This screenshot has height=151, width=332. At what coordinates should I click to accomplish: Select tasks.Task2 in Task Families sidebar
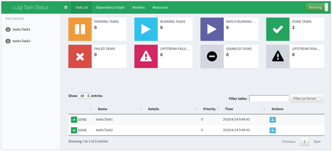click(x=22, y=41)
